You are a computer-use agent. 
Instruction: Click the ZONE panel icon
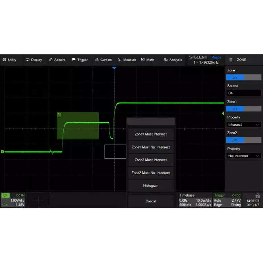(231, 60)
